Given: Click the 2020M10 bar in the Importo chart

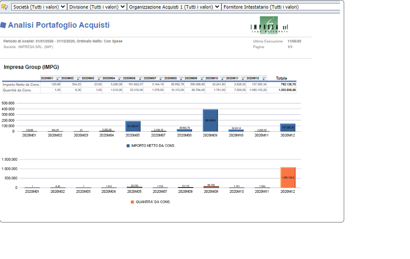Looking at the screenshot, I should [236, 131].
